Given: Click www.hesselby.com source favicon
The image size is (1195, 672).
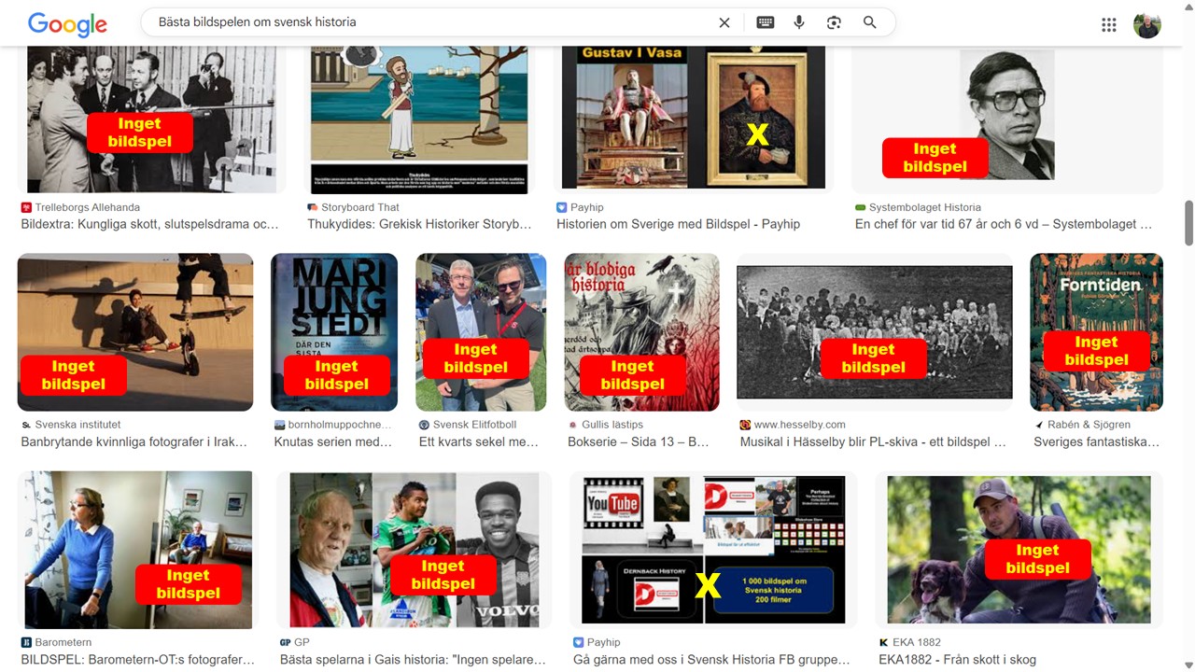Looking at the screenshot, I should tap(745, 425).
